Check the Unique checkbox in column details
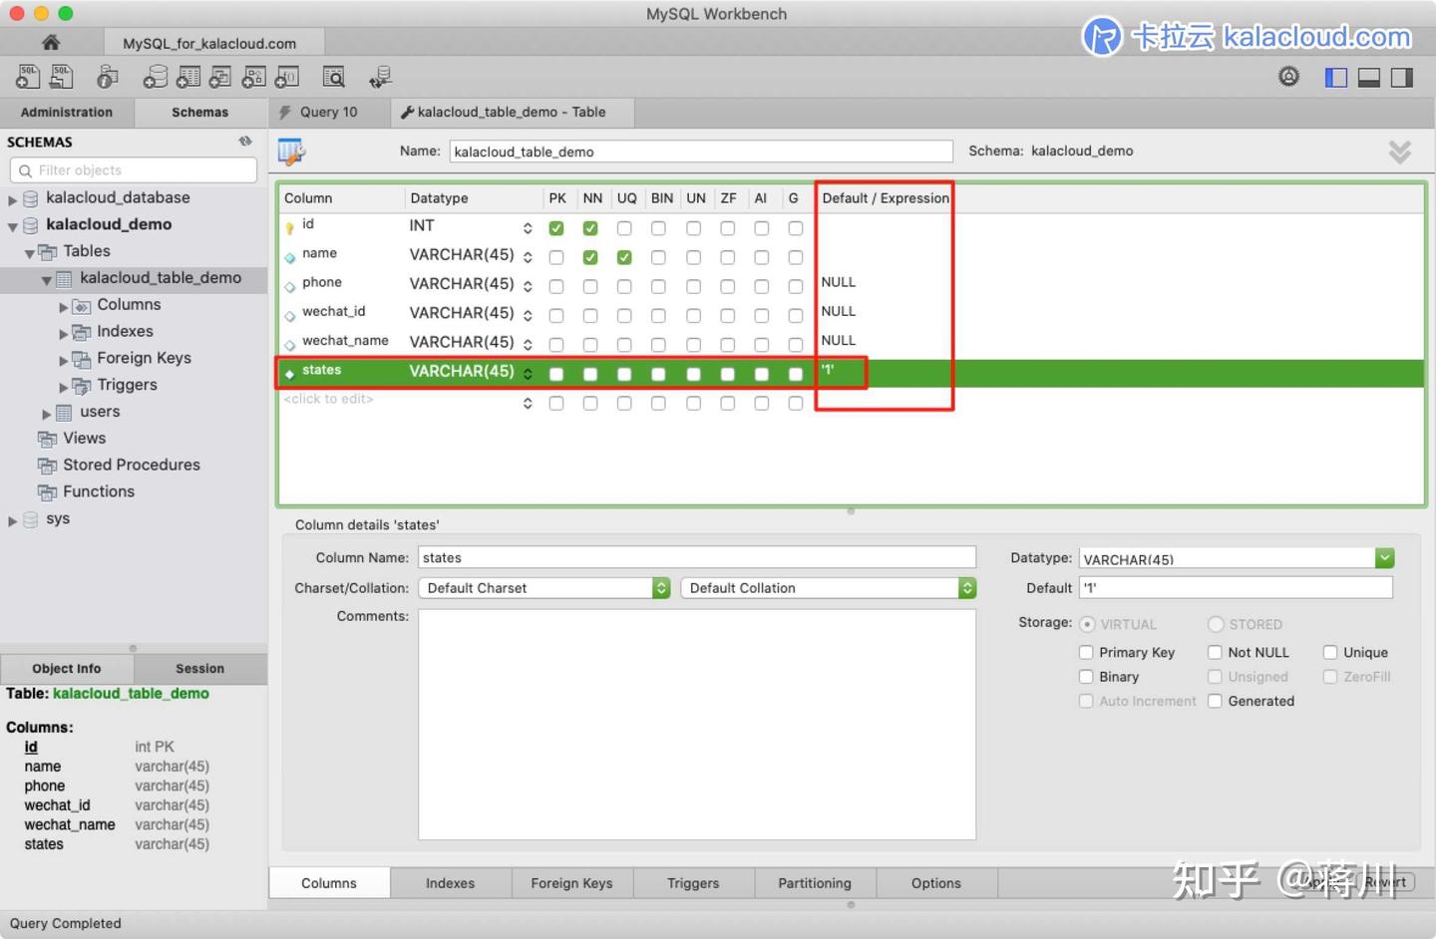Screen dimensions: 1436x939 pos(1330,652)
